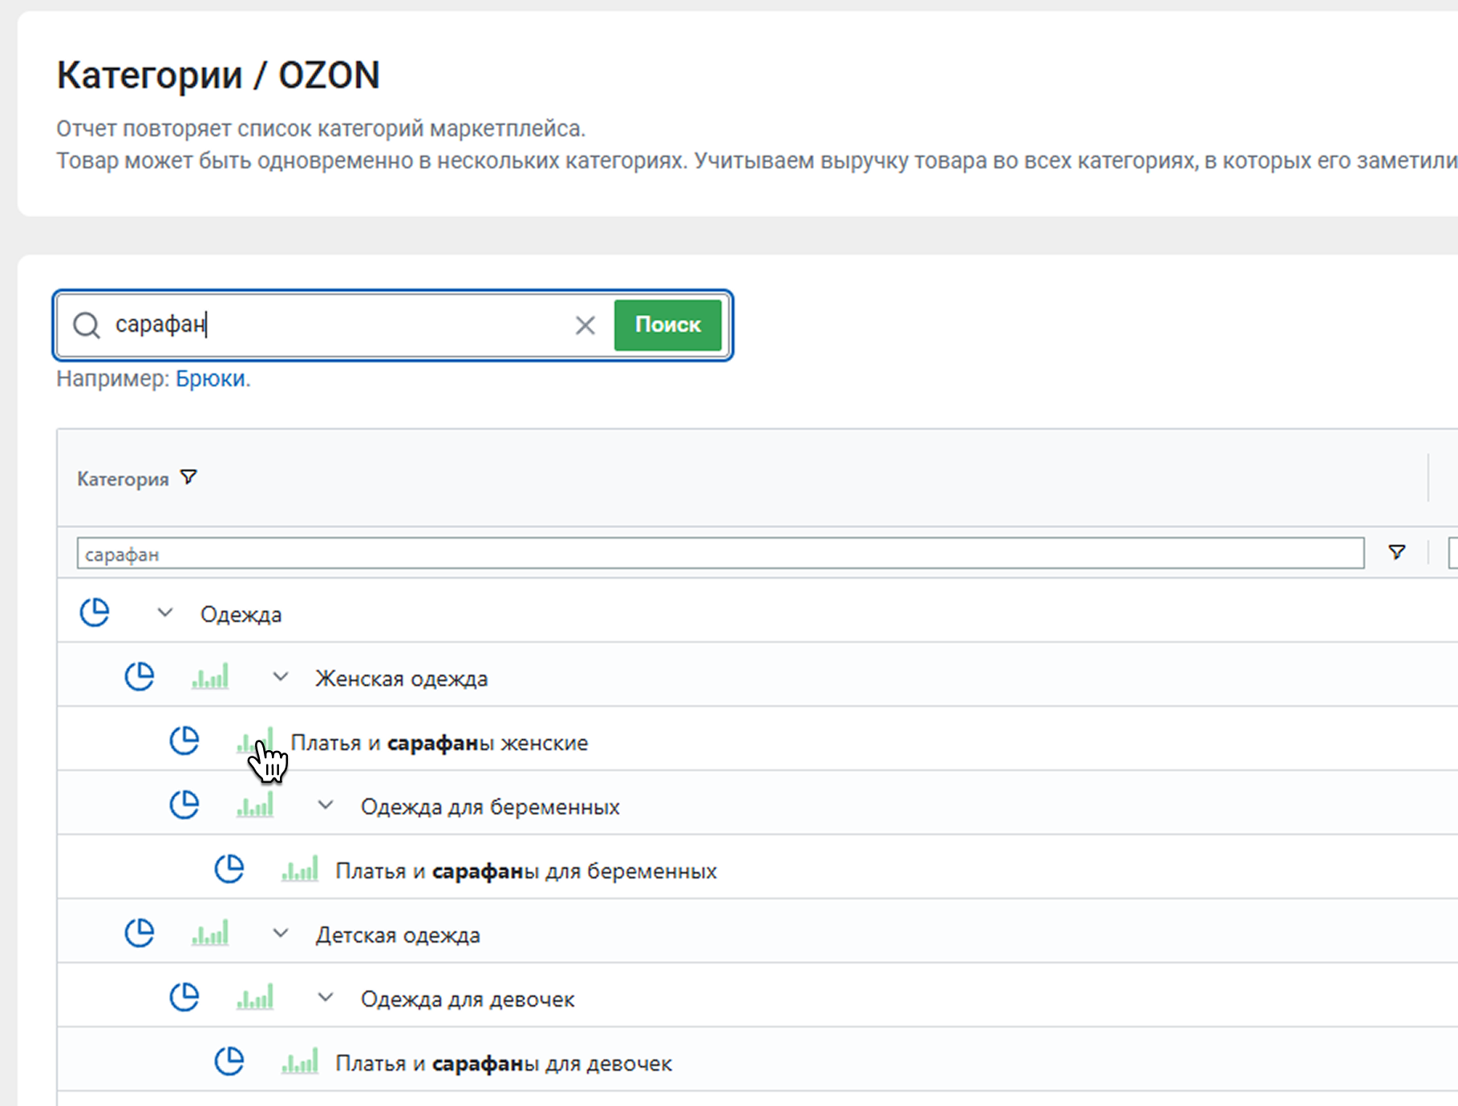Collapse the Одежда для девочек node

click(x=326, y=998)
